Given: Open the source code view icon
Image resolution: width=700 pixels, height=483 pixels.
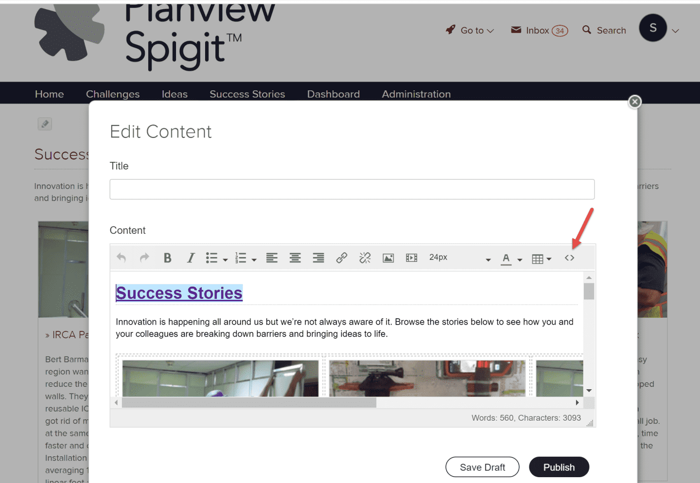Looking at the screenshot, I should point(569,258).
